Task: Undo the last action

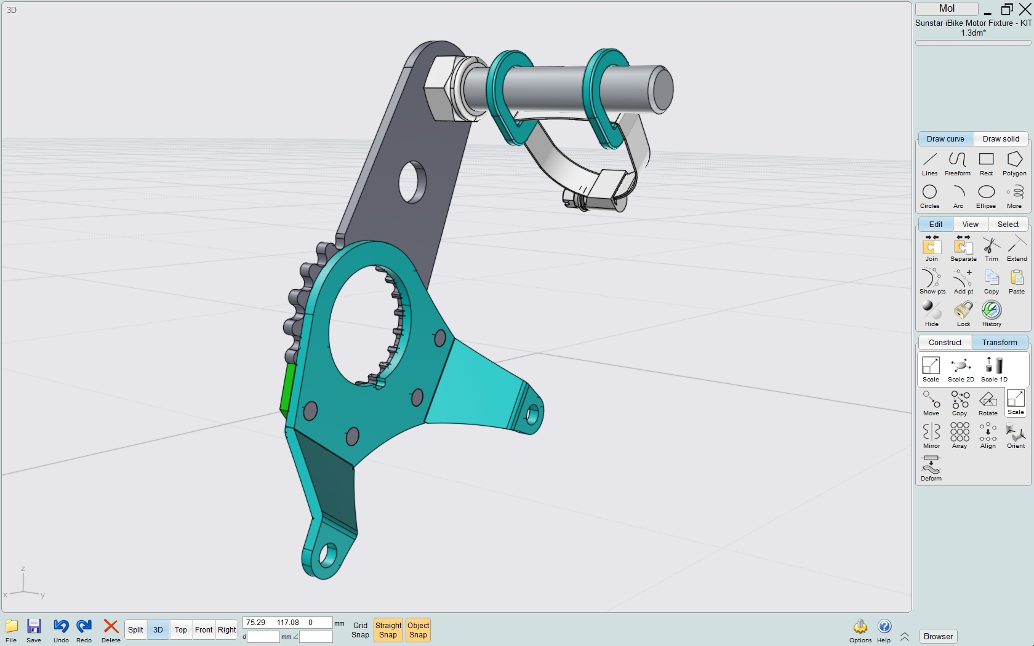Action: pyautogui.click(x=61, y=631)
